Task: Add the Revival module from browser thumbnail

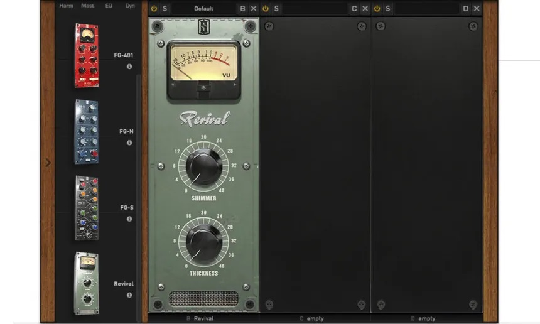Action: click(87, 283)
